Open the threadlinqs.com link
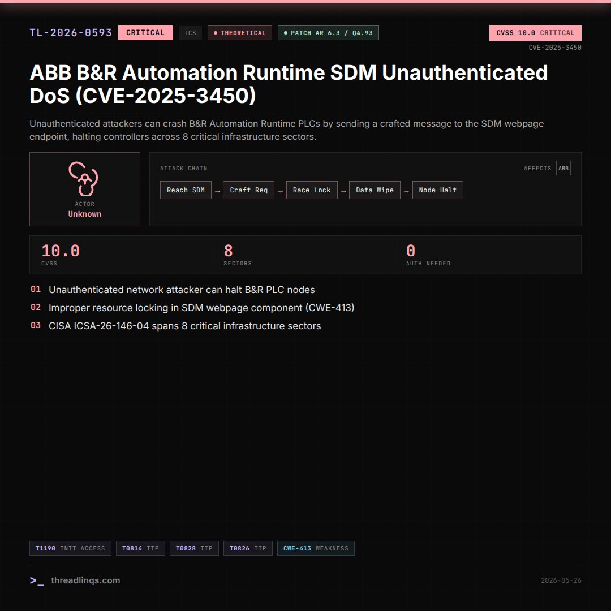Image resolution: width=611 pixels, height=611 pixels. click(85, 580)
